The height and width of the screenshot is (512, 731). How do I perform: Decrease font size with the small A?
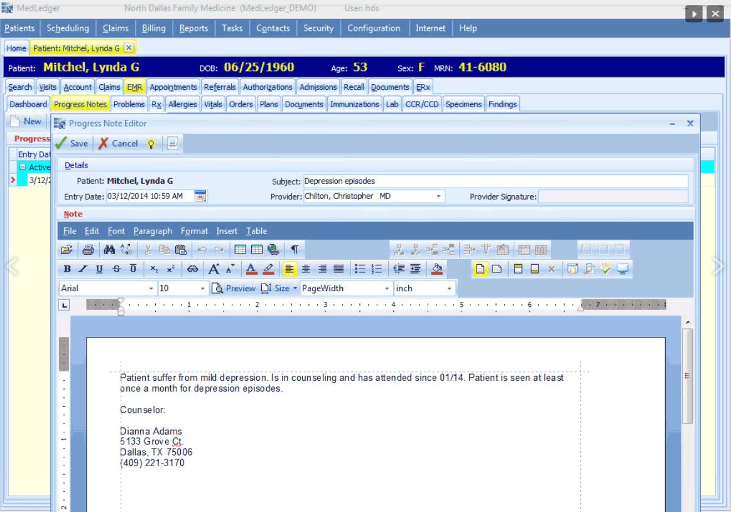click(230, 269)
